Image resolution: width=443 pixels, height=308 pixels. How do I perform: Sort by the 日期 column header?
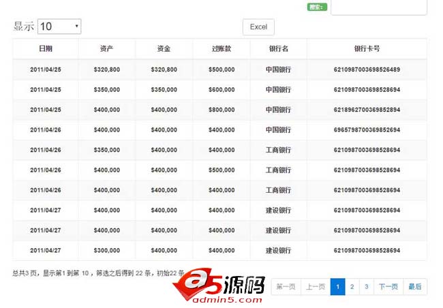(46, 48)
